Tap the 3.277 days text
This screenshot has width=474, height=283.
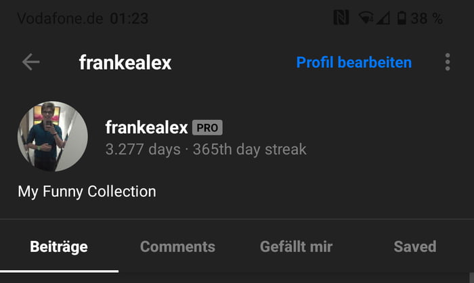pos(143,150)
